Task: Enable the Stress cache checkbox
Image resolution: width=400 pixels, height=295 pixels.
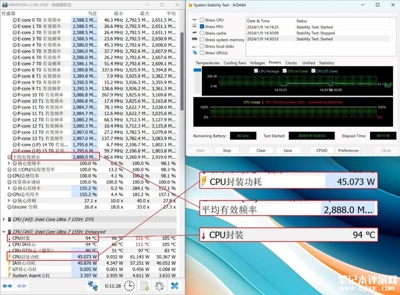Action: [x=202, y=33]
